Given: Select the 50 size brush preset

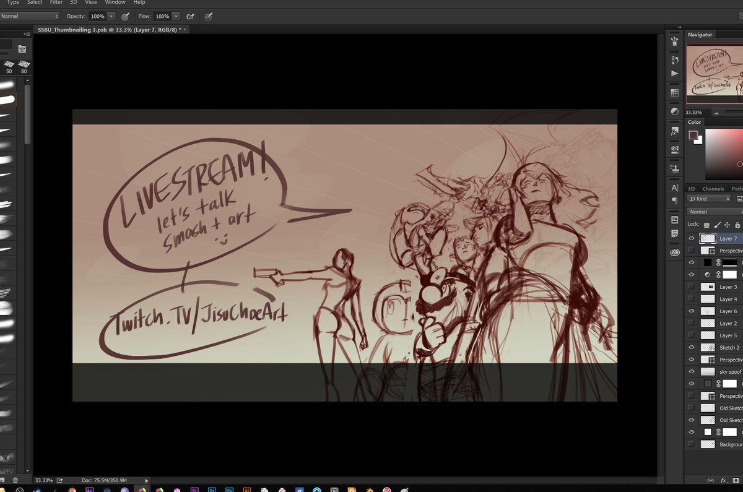Looking at the screenshot, I should point(9,67).
